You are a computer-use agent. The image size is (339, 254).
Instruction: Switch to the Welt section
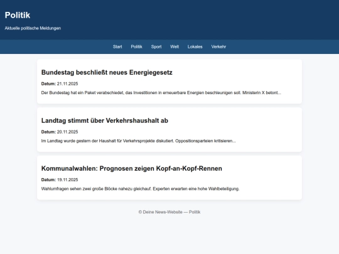tap(175, 46)
